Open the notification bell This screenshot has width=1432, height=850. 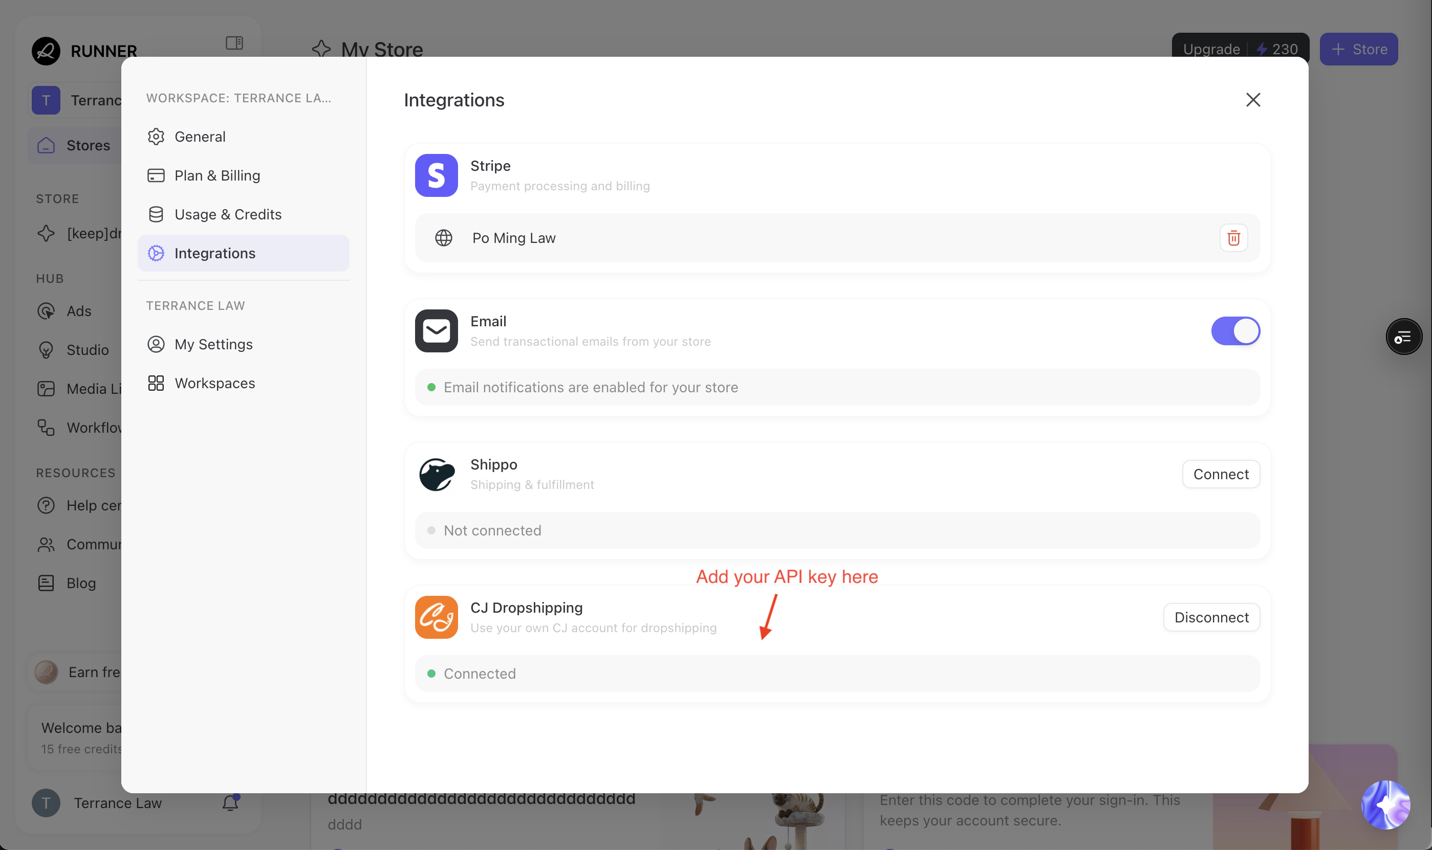[230, 802]
